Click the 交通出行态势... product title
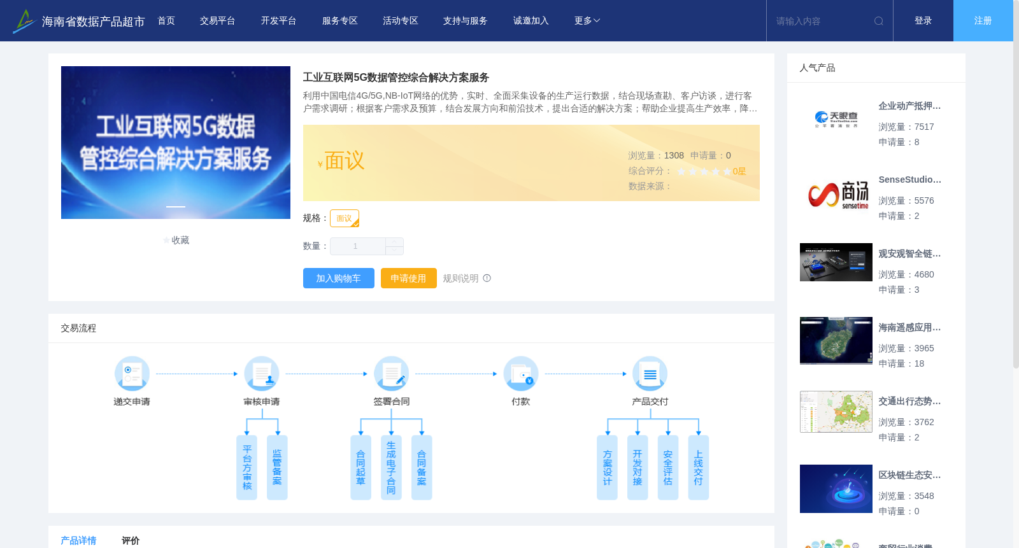Image resolution: width=1019 pixels, height=548 pixels. 909,402
